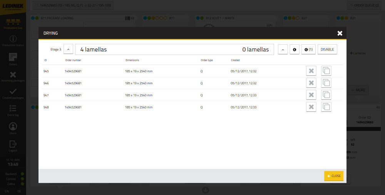The image size is (385, 195).
Task: Select row with ID 947
Action: pos(173,95)
